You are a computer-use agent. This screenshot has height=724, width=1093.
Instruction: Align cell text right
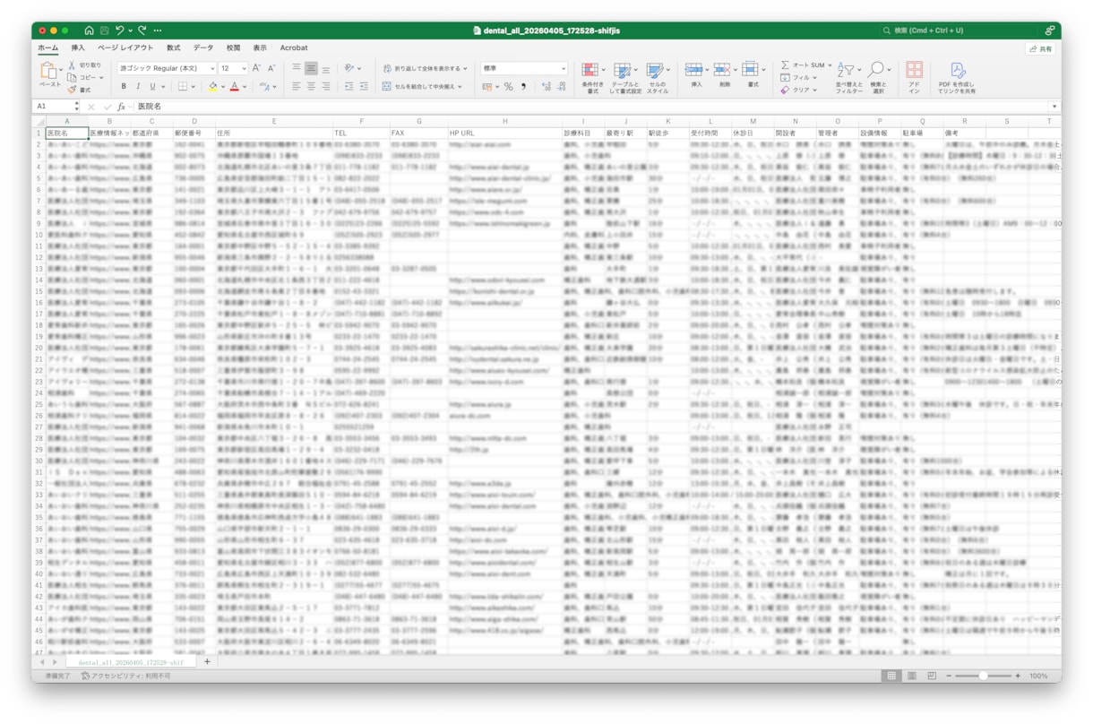coord(325,87)
